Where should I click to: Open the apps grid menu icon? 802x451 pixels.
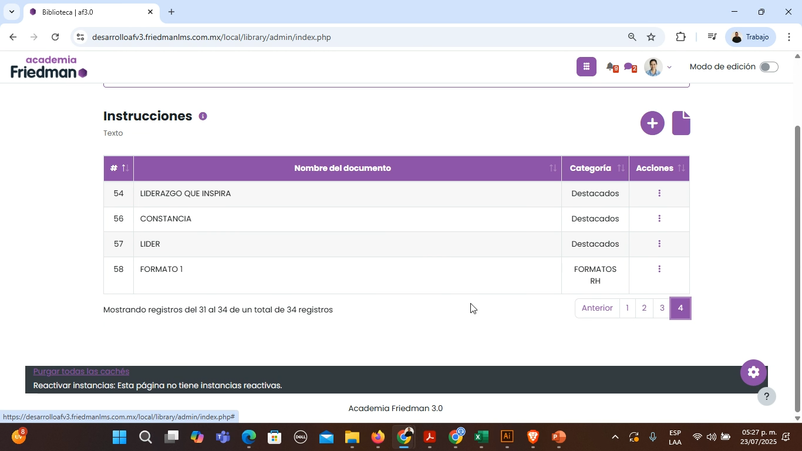tap(586, 67)
